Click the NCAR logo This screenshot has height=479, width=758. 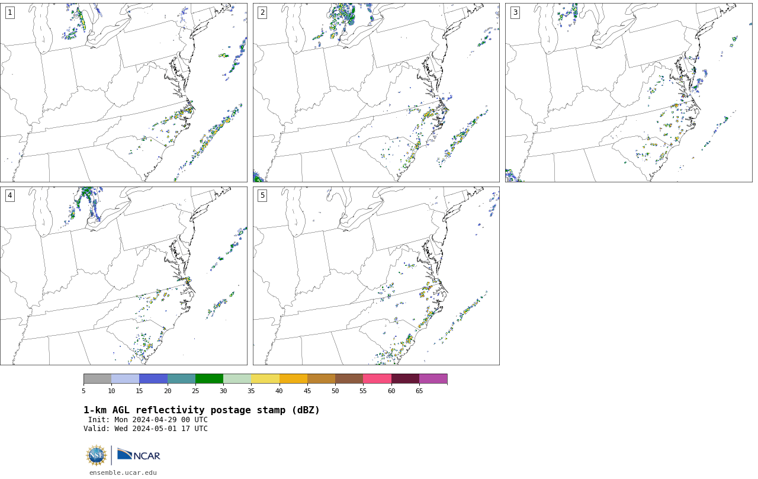(139, 455)
